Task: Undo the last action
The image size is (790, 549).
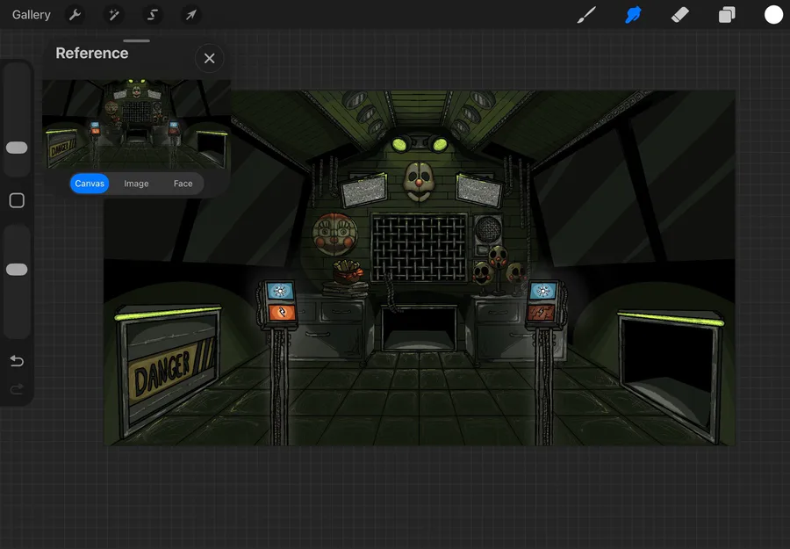Action: coord(17,361)
